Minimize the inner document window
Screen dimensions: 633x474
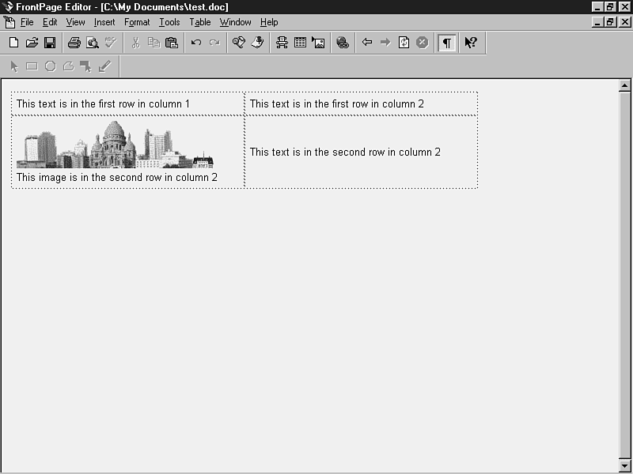point(598,22)
